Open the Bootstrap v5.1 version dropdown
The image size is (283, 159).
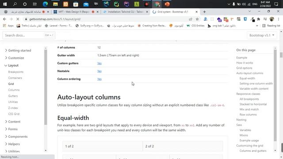pyautogui.click(x=262, y=35)
